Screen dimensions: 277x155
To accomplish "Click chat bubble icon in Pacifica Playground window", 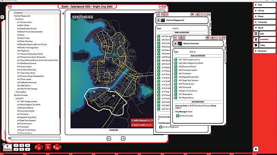I will click(x=166, y=14).
